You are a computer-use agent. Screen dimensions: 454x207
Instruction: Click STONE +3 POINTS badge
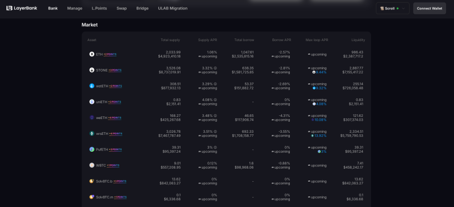tap(115, 70)
